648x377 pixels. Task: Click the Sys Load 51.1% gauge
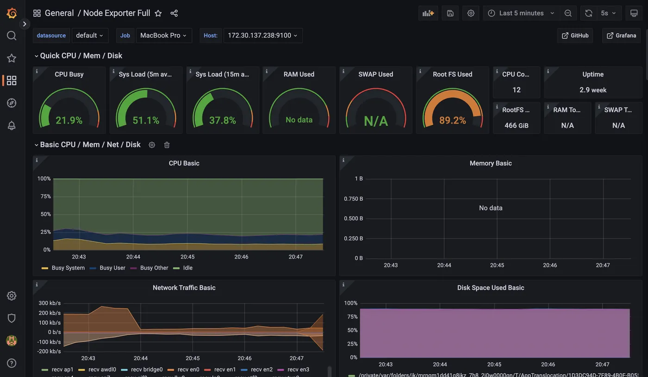click(x=146, y=109)
